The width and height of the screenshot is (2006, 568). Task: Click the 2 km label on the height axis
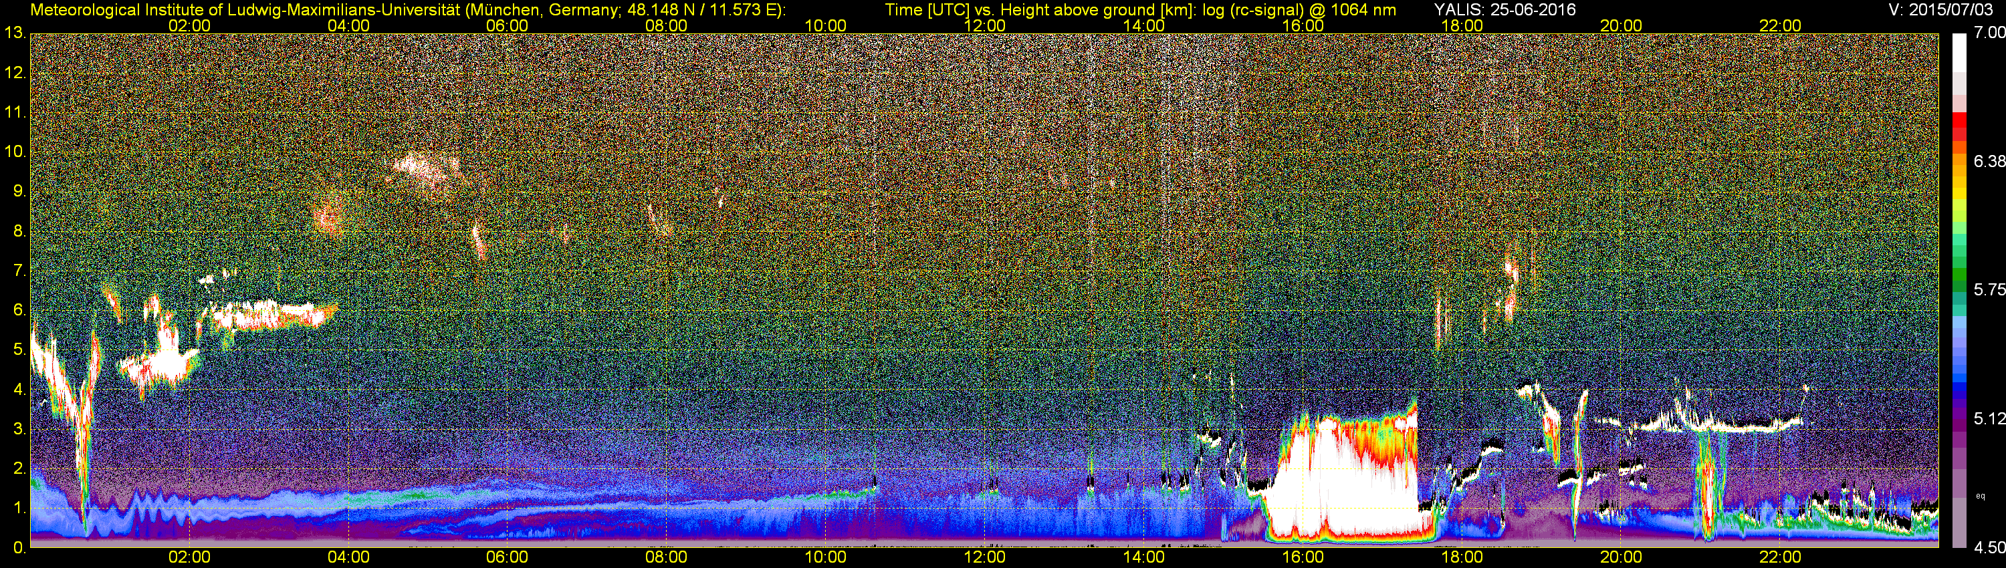point(19,469)
